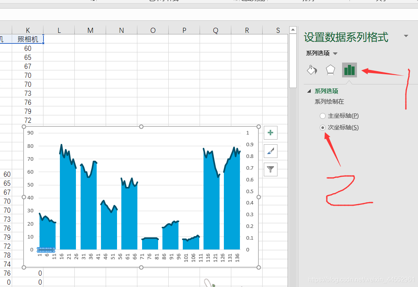Screen dimensions: 418x287
Task: Open the Series Options bar chart tab
Action: (349, 70)
